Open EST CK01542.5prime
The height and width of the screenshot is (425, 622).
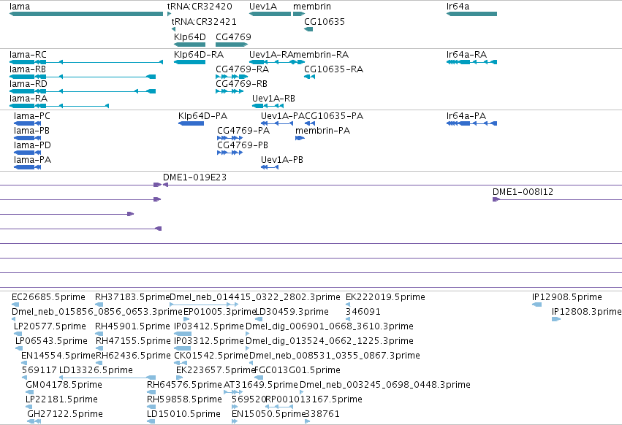click(211, 356)
